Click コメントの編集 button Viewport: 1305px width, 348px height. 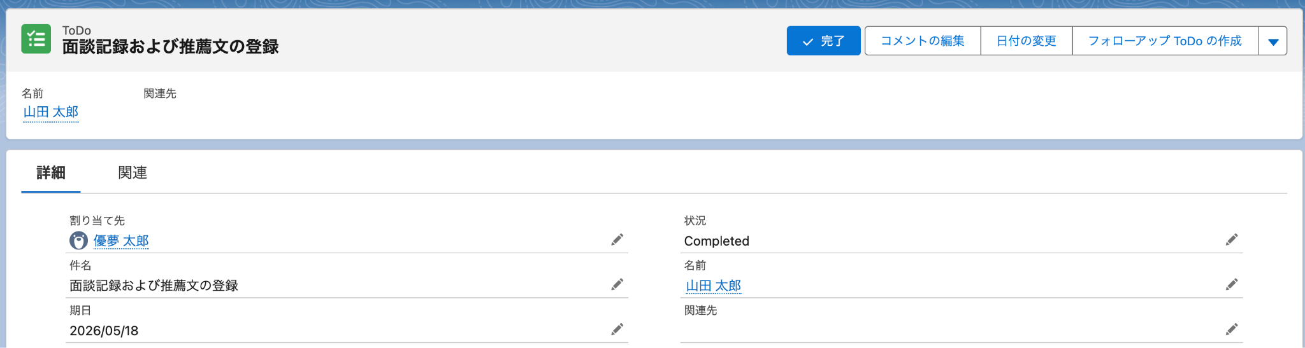point(922,41)
